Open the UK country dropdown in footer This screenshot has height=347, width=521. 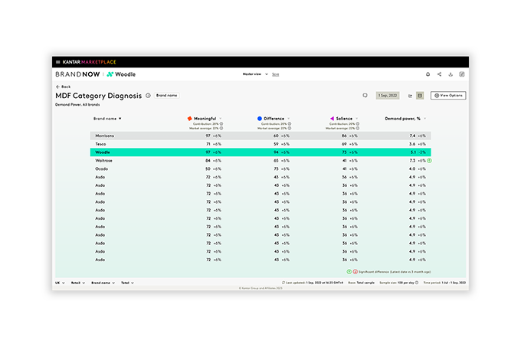point(60,283)
